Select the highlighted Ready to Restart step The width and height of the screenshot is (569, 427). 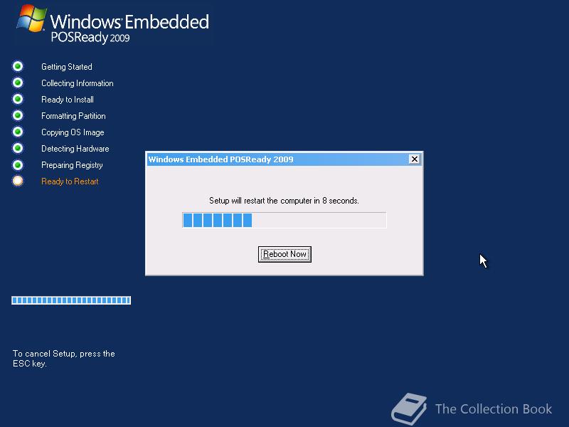click(x=70, y=181)
